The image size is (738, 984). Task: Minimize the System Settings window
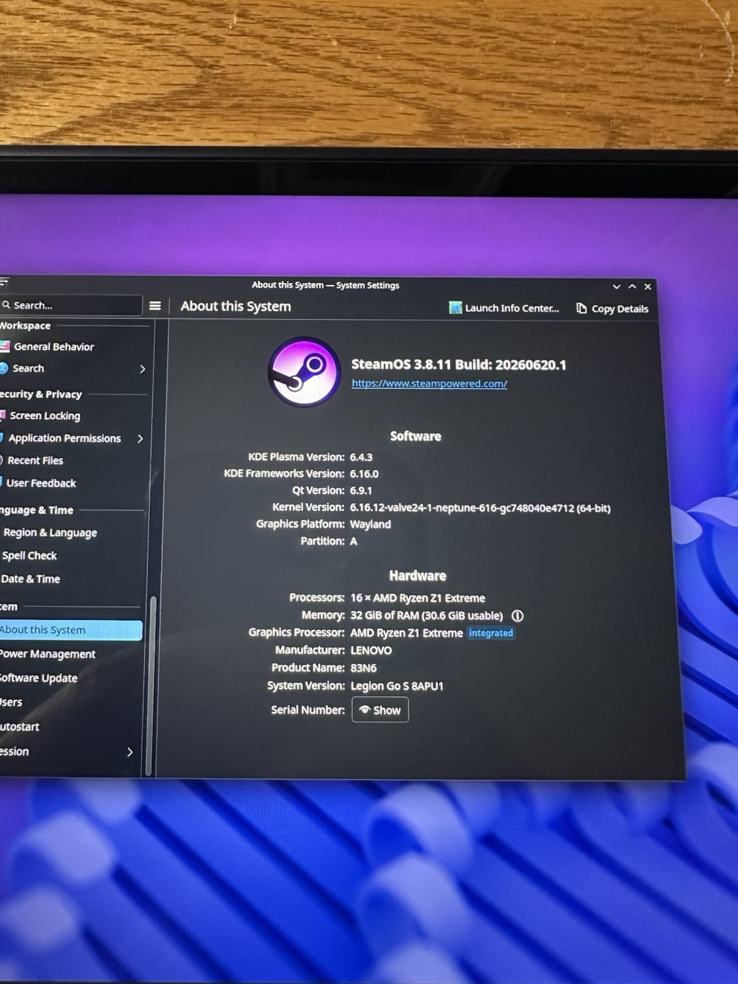point(616,287)
